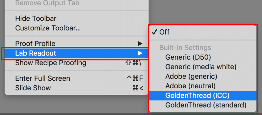
Task: Click the Built-in Settings header
Action: pos(185,47)
